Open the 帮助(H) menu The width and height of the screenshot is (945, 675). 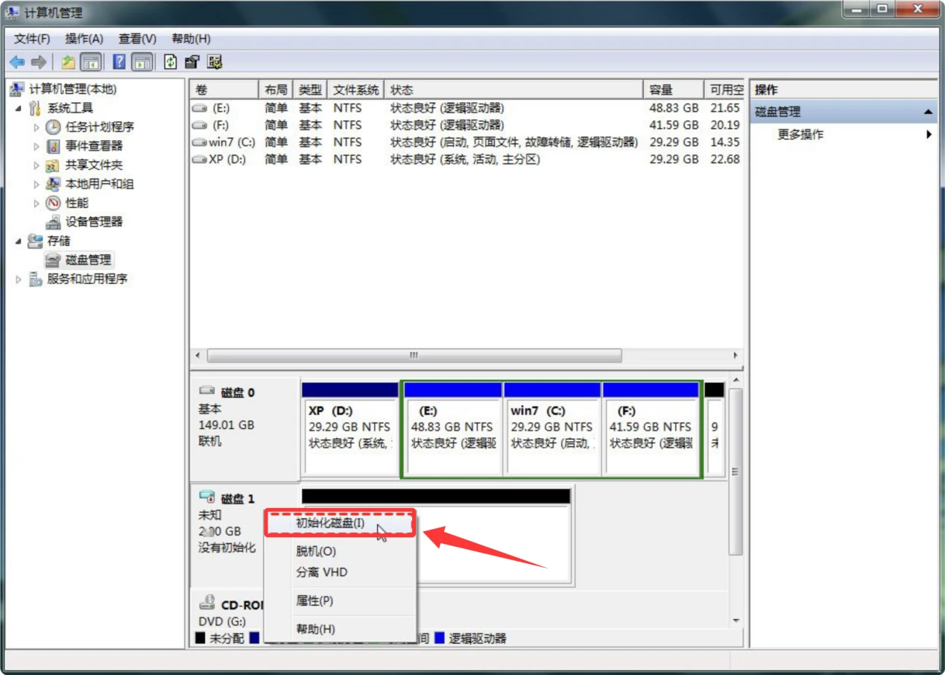(x=191, y=39)
